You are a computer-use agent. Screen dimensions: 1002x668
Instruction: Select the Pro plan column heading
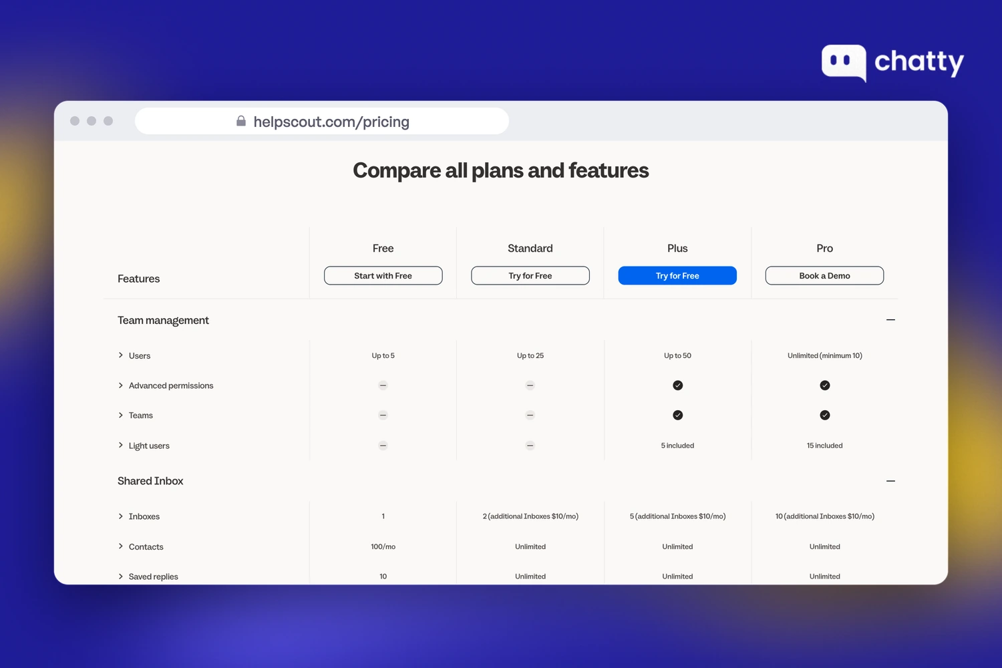coord(824,248)
